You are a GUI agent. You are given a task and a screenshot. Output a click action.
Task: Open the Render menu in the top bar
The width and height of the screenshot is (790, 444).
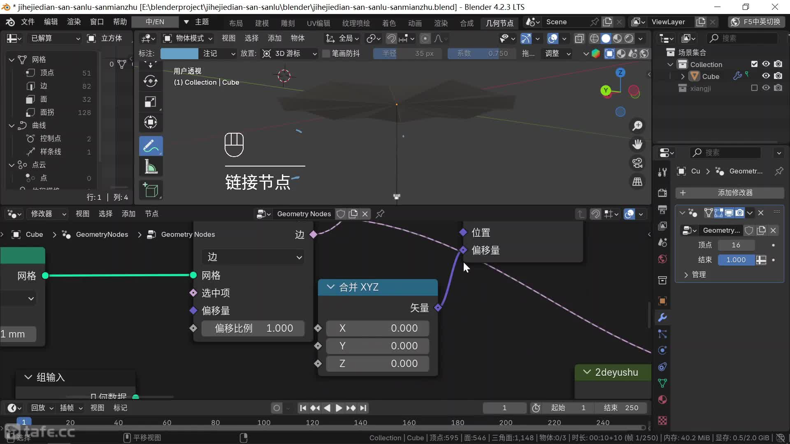click(74, 22)
